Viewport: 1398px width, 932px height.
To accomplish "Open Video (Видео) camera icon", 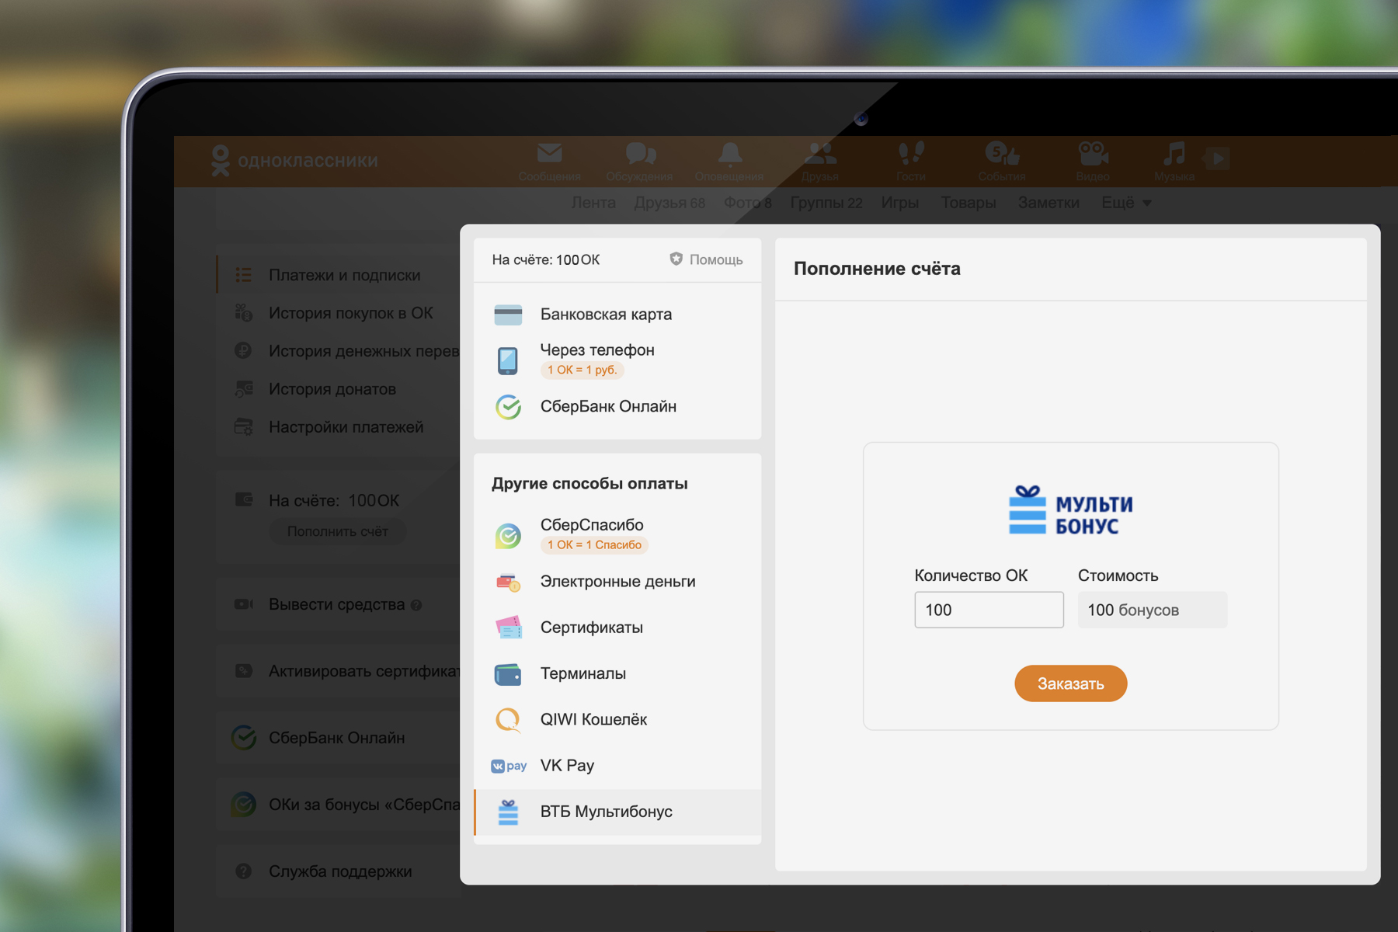I will point(1093,154).
